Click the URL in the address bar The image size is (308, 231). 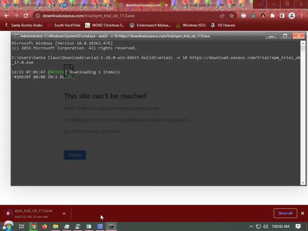[89, 16]
